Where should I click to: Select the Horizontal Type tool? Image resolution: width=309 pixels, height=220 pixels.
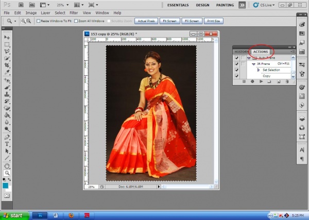point(7,144)
